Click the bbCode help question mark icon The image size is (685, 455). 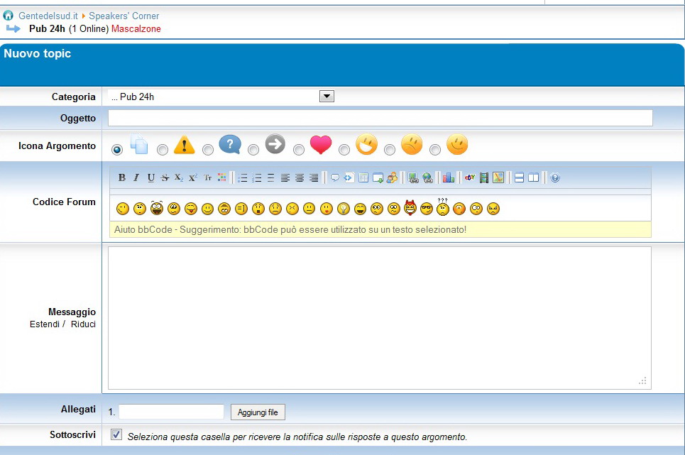tap(555, 177)
